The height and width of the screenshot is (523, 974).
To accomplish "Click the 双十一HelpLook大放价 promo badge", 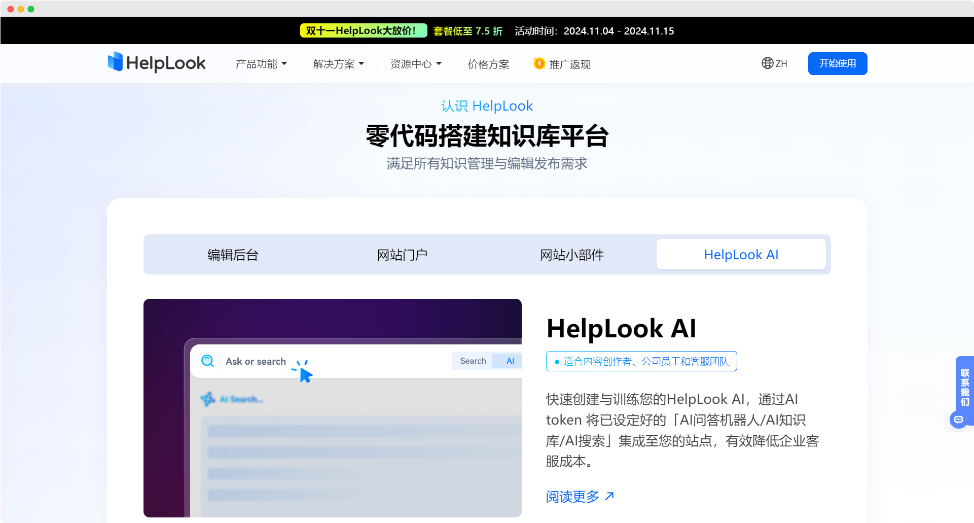I will (x=364, y=30).
